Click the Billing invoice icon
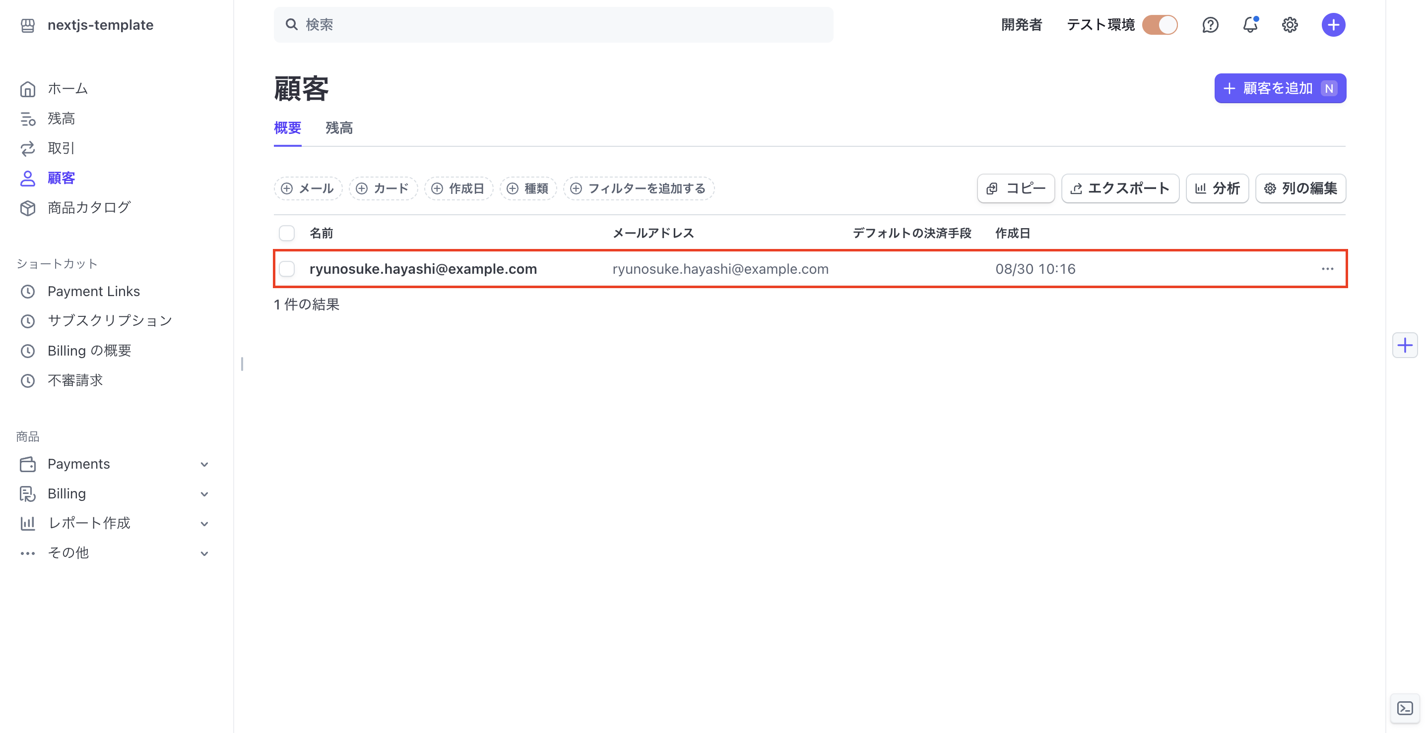Image resolution: width=1425 pixels, height=733 pixels. pos(28,493)
